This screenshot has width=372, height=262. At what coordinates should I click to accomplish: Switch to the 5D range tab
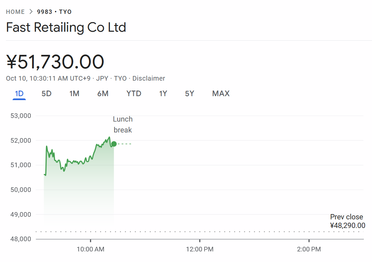pyautogui.click(x=46, y=94)
